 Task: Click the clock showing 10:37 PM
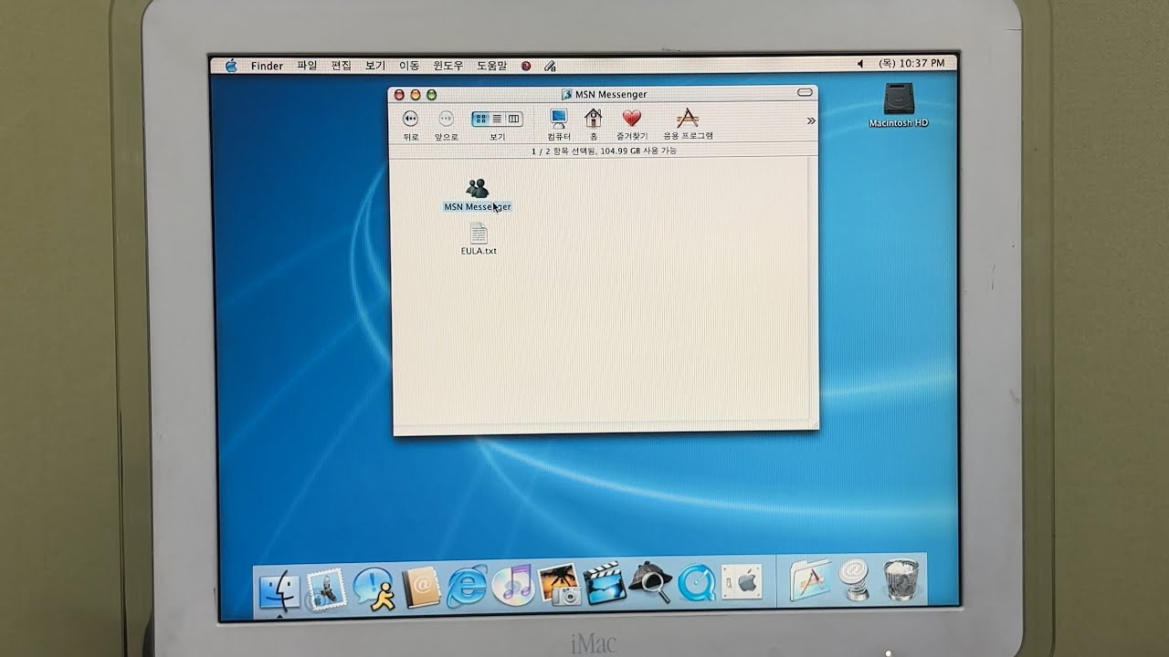(x=911, y=63)
